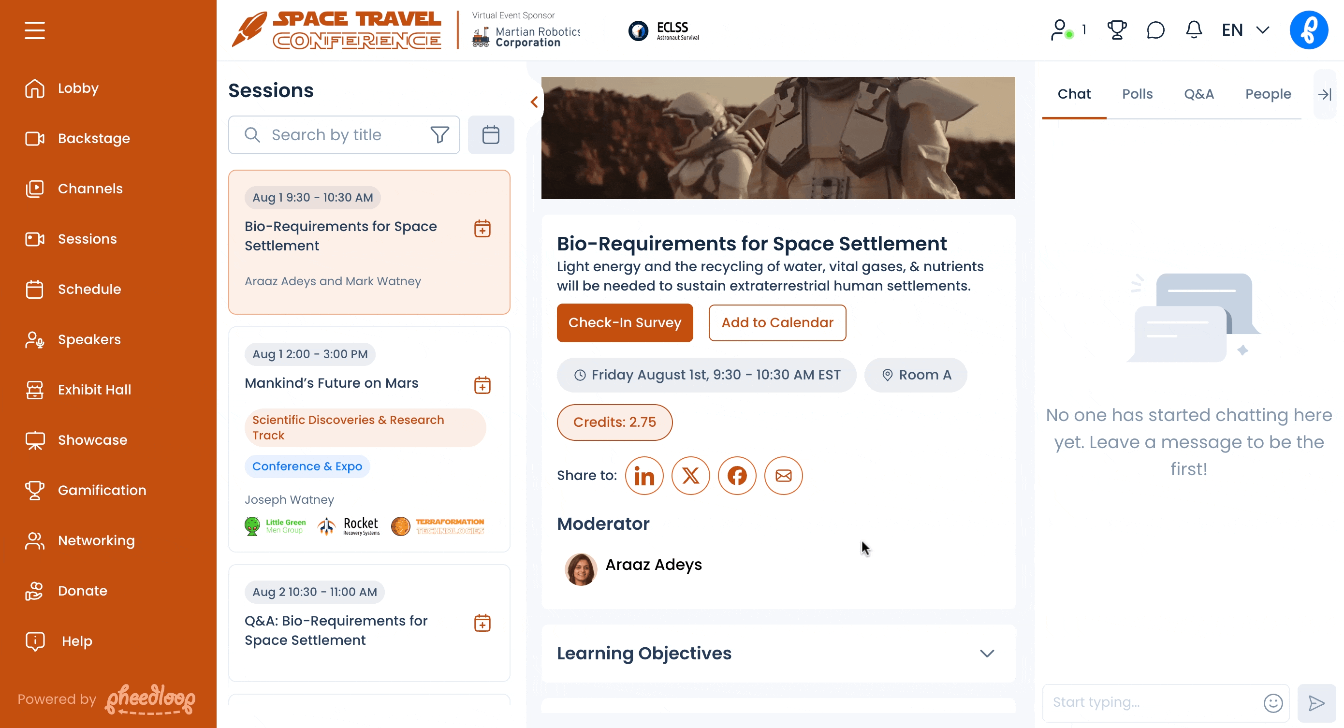Screen dimensions: 1344x728
Task: Add Mankind's Future on Mars to schedule
Action: click(482, 385)
